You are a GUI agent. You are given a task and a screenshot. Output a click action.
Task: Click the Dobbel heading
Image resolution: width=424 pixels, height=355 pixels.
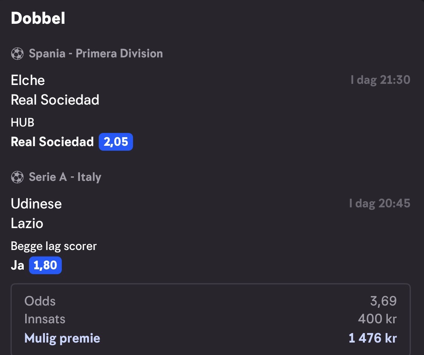(x=38, y=18)
